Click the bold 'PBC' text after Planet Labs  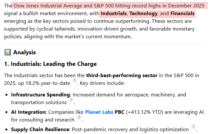click(120, 112)
